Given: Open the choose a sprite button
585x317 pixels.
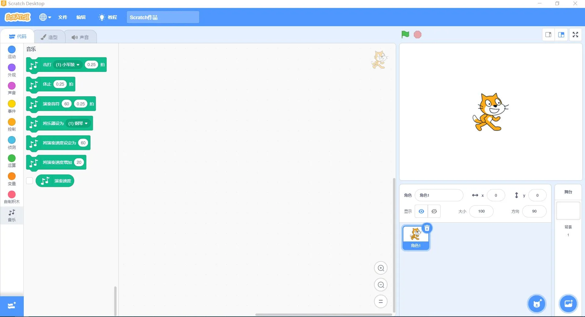Looking at the screenshot, I should pos(537,304).
